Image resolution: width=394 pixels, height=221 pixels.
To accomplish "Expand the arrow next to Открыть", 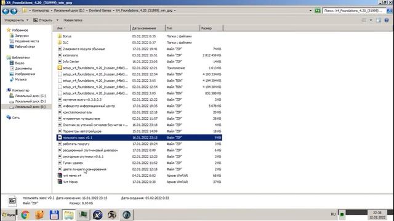I will [x=57, y=20].
